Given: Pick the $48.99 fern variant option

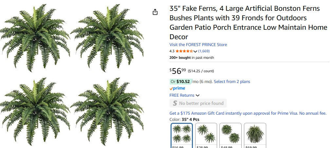Looking at the screenshot, I should [x=230, y=135].
